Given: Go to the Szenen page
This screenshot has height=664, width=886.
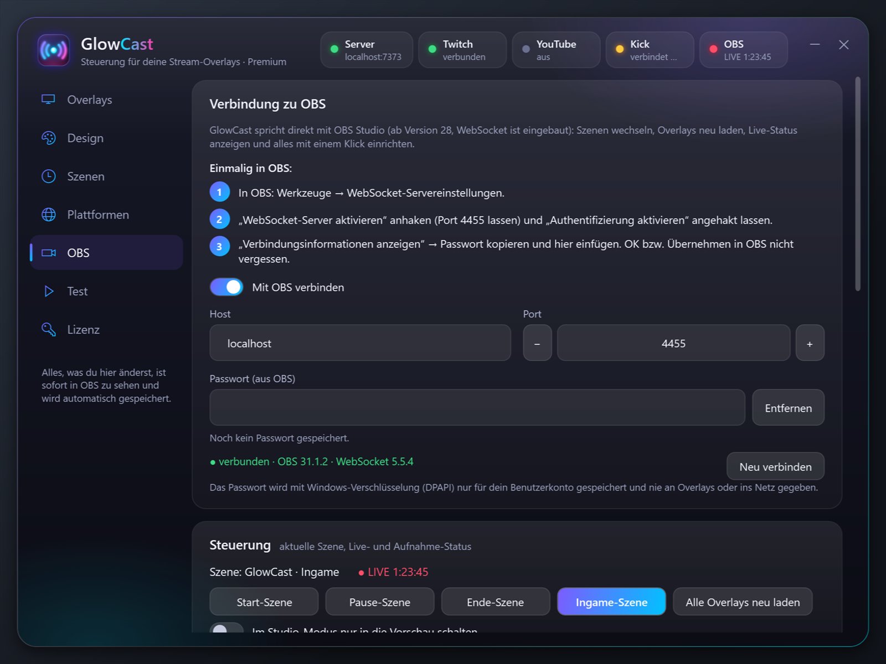Looking at the screenshot, I should click(106, 176).
